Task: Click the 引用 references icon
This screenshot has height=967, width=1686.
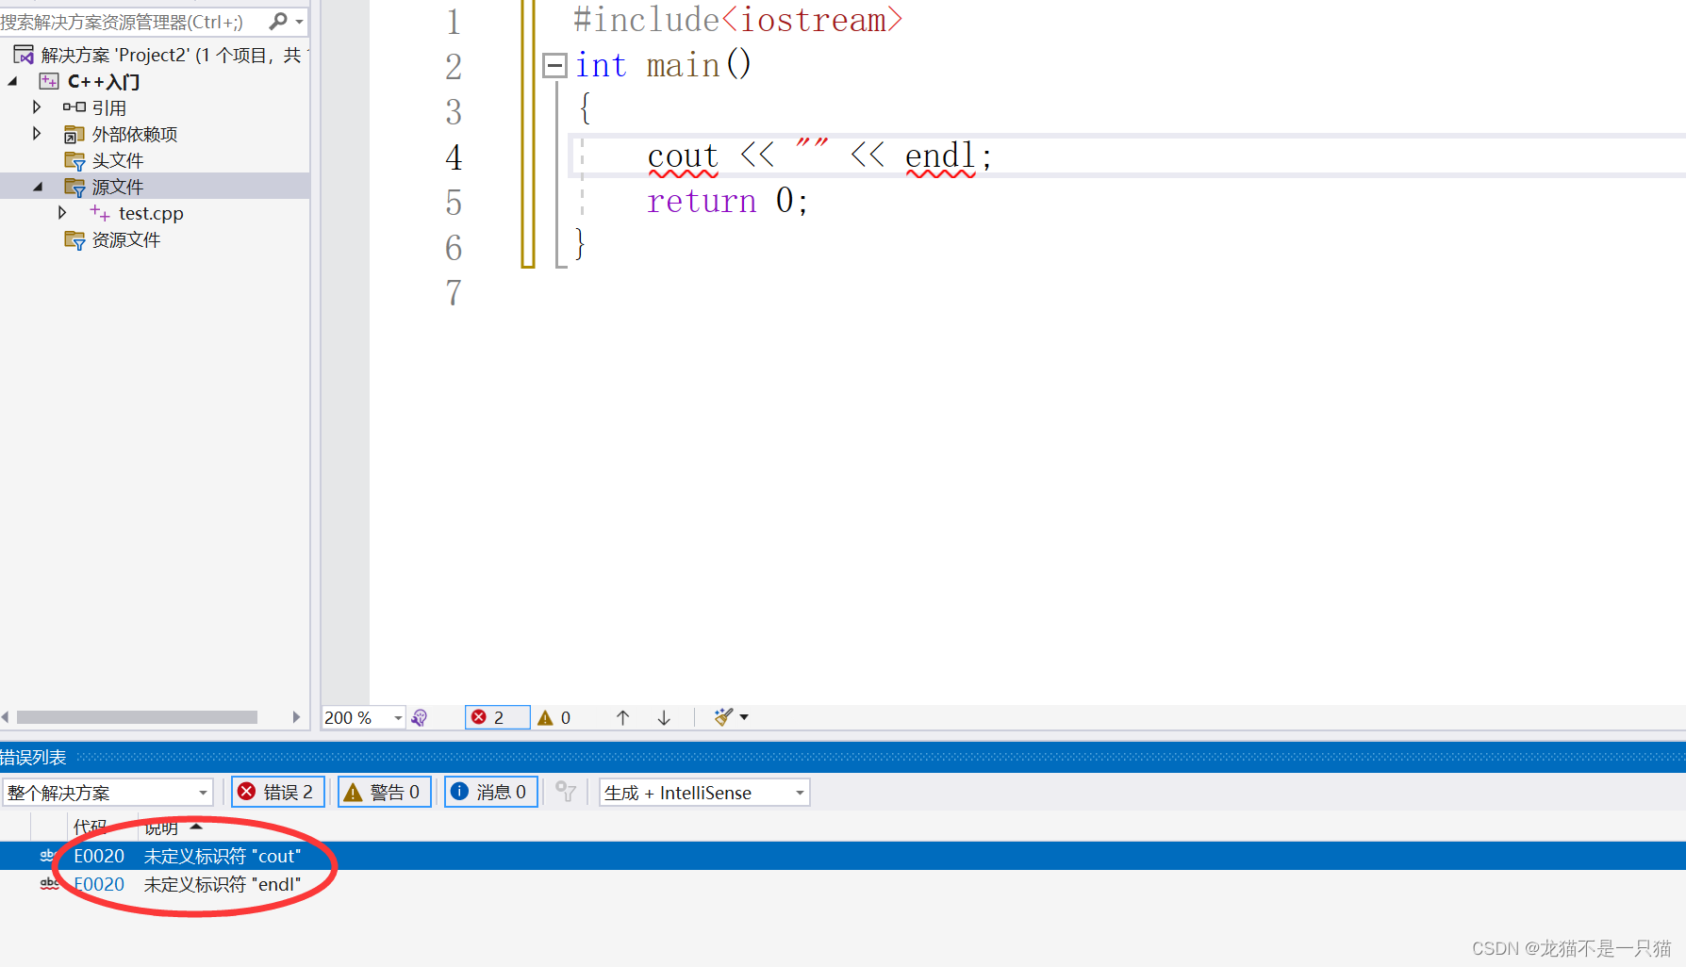Action: click(x=74, y=107)
